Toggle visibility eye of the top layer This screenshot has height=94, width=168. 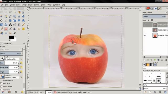coord(145,25)
